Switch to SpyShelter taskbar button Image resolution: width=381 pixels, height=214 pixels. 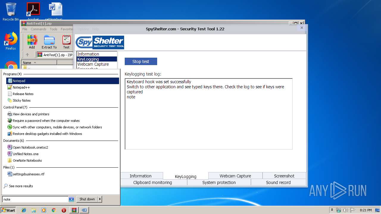(x=84, y=210)
